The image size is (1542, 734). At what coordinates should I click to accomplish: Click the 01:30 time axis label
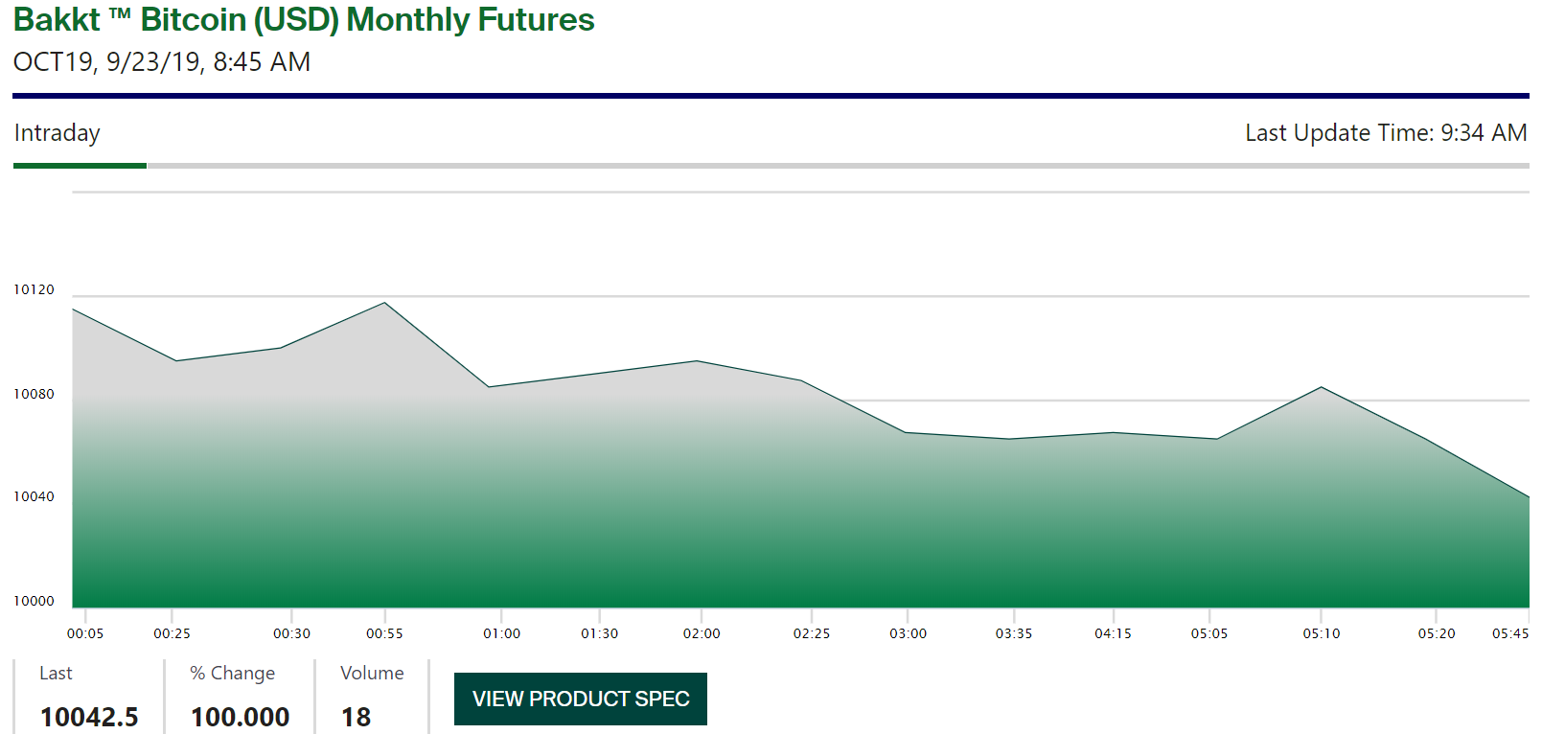tap(599, 633)
